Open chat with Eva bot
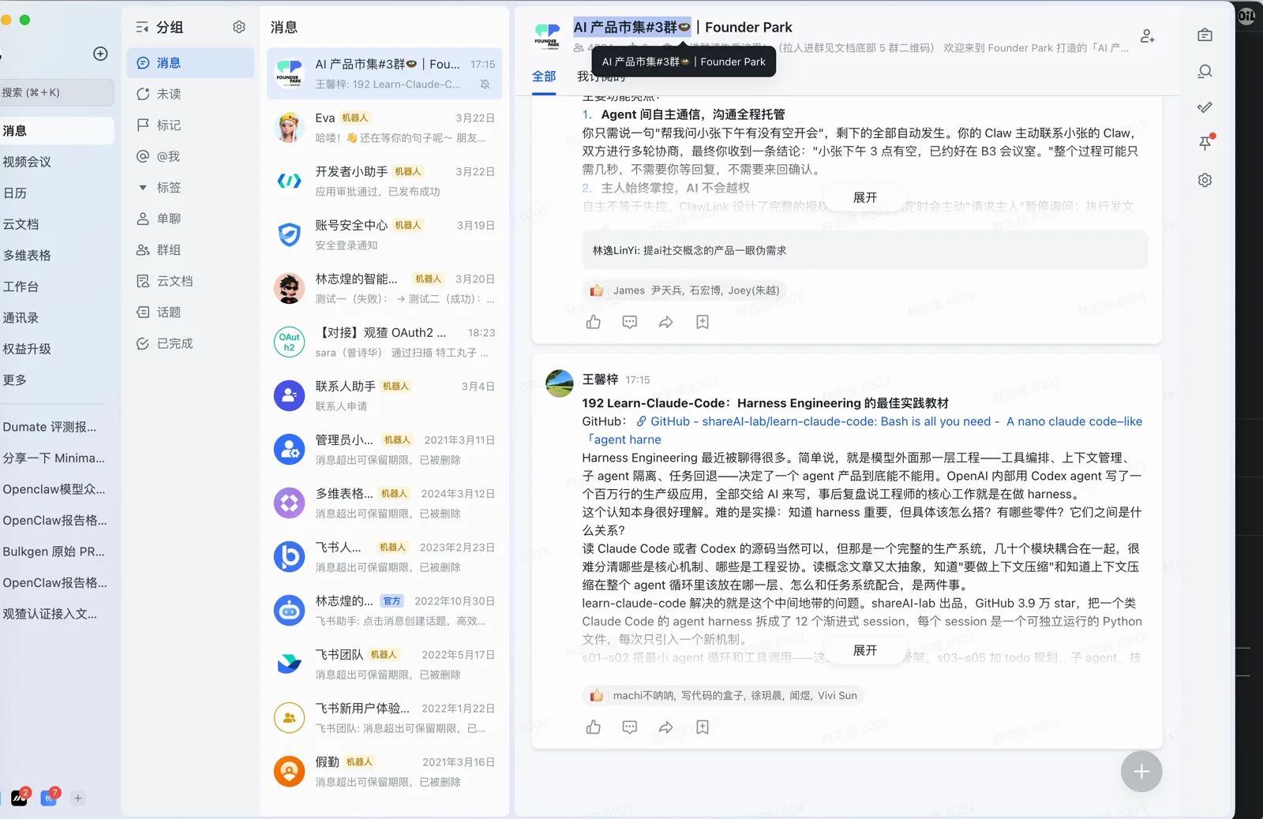 [x=384, y=127]
